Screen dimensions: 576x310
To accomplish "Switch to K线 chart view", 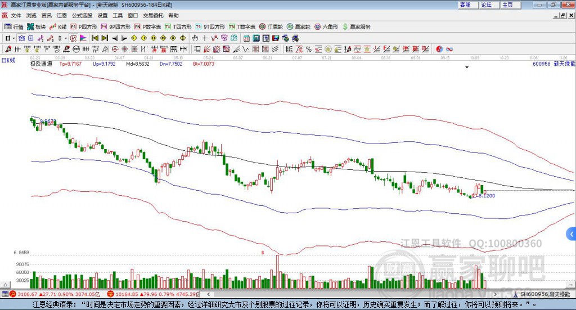I will coord(58,27).
